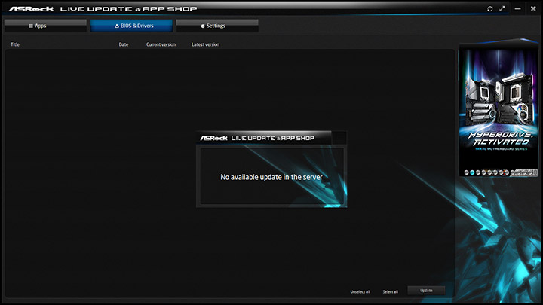This screenshot has height=305, width=543.
Task: Sort by the Title column header
Action: [x=15, y=44]
